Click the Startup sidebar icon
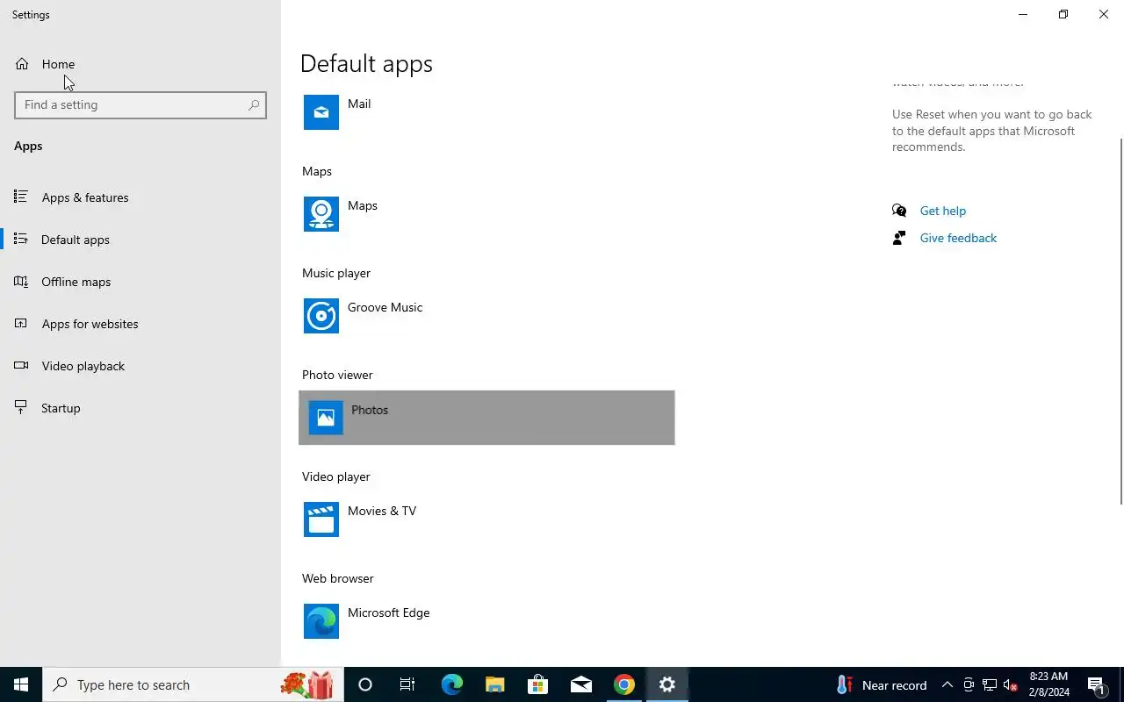Screen dimensions: 1124x702 click(x=21, y=407)
